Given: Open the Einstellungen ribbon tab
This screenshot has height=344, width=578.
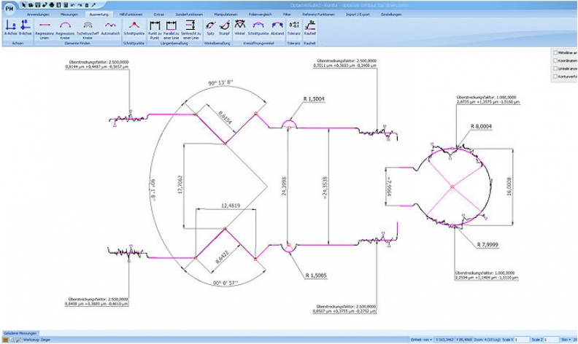Looking at the screenshot, I should pyautogui.click(x=391, y=15).
